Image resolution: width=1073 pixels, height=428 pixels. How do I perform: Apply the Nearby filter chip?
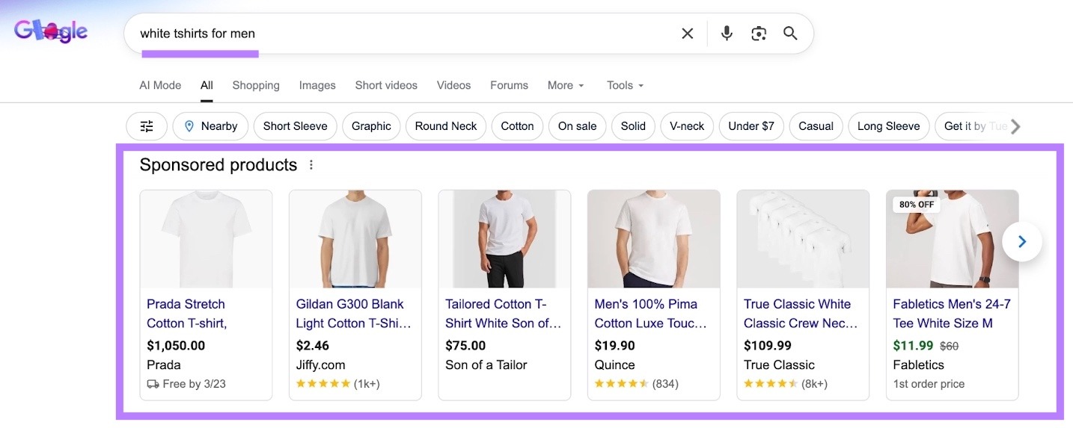click(x=210, y=126)
